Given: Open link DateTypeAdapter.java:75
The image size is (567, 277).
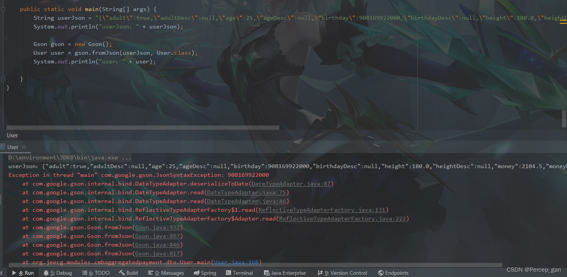Looking at the screenshot, I should pyautogui.click(x=246, y=192).
